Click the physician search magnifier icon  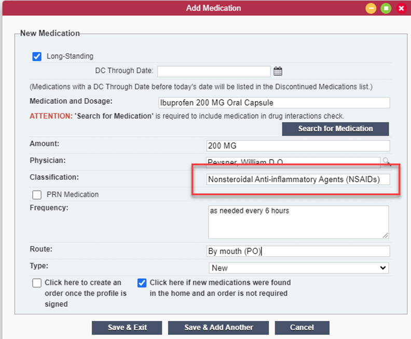387,162
